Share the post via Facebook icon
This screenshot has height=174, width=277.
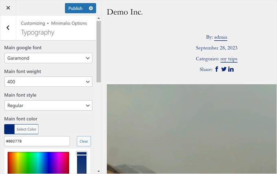217,69
